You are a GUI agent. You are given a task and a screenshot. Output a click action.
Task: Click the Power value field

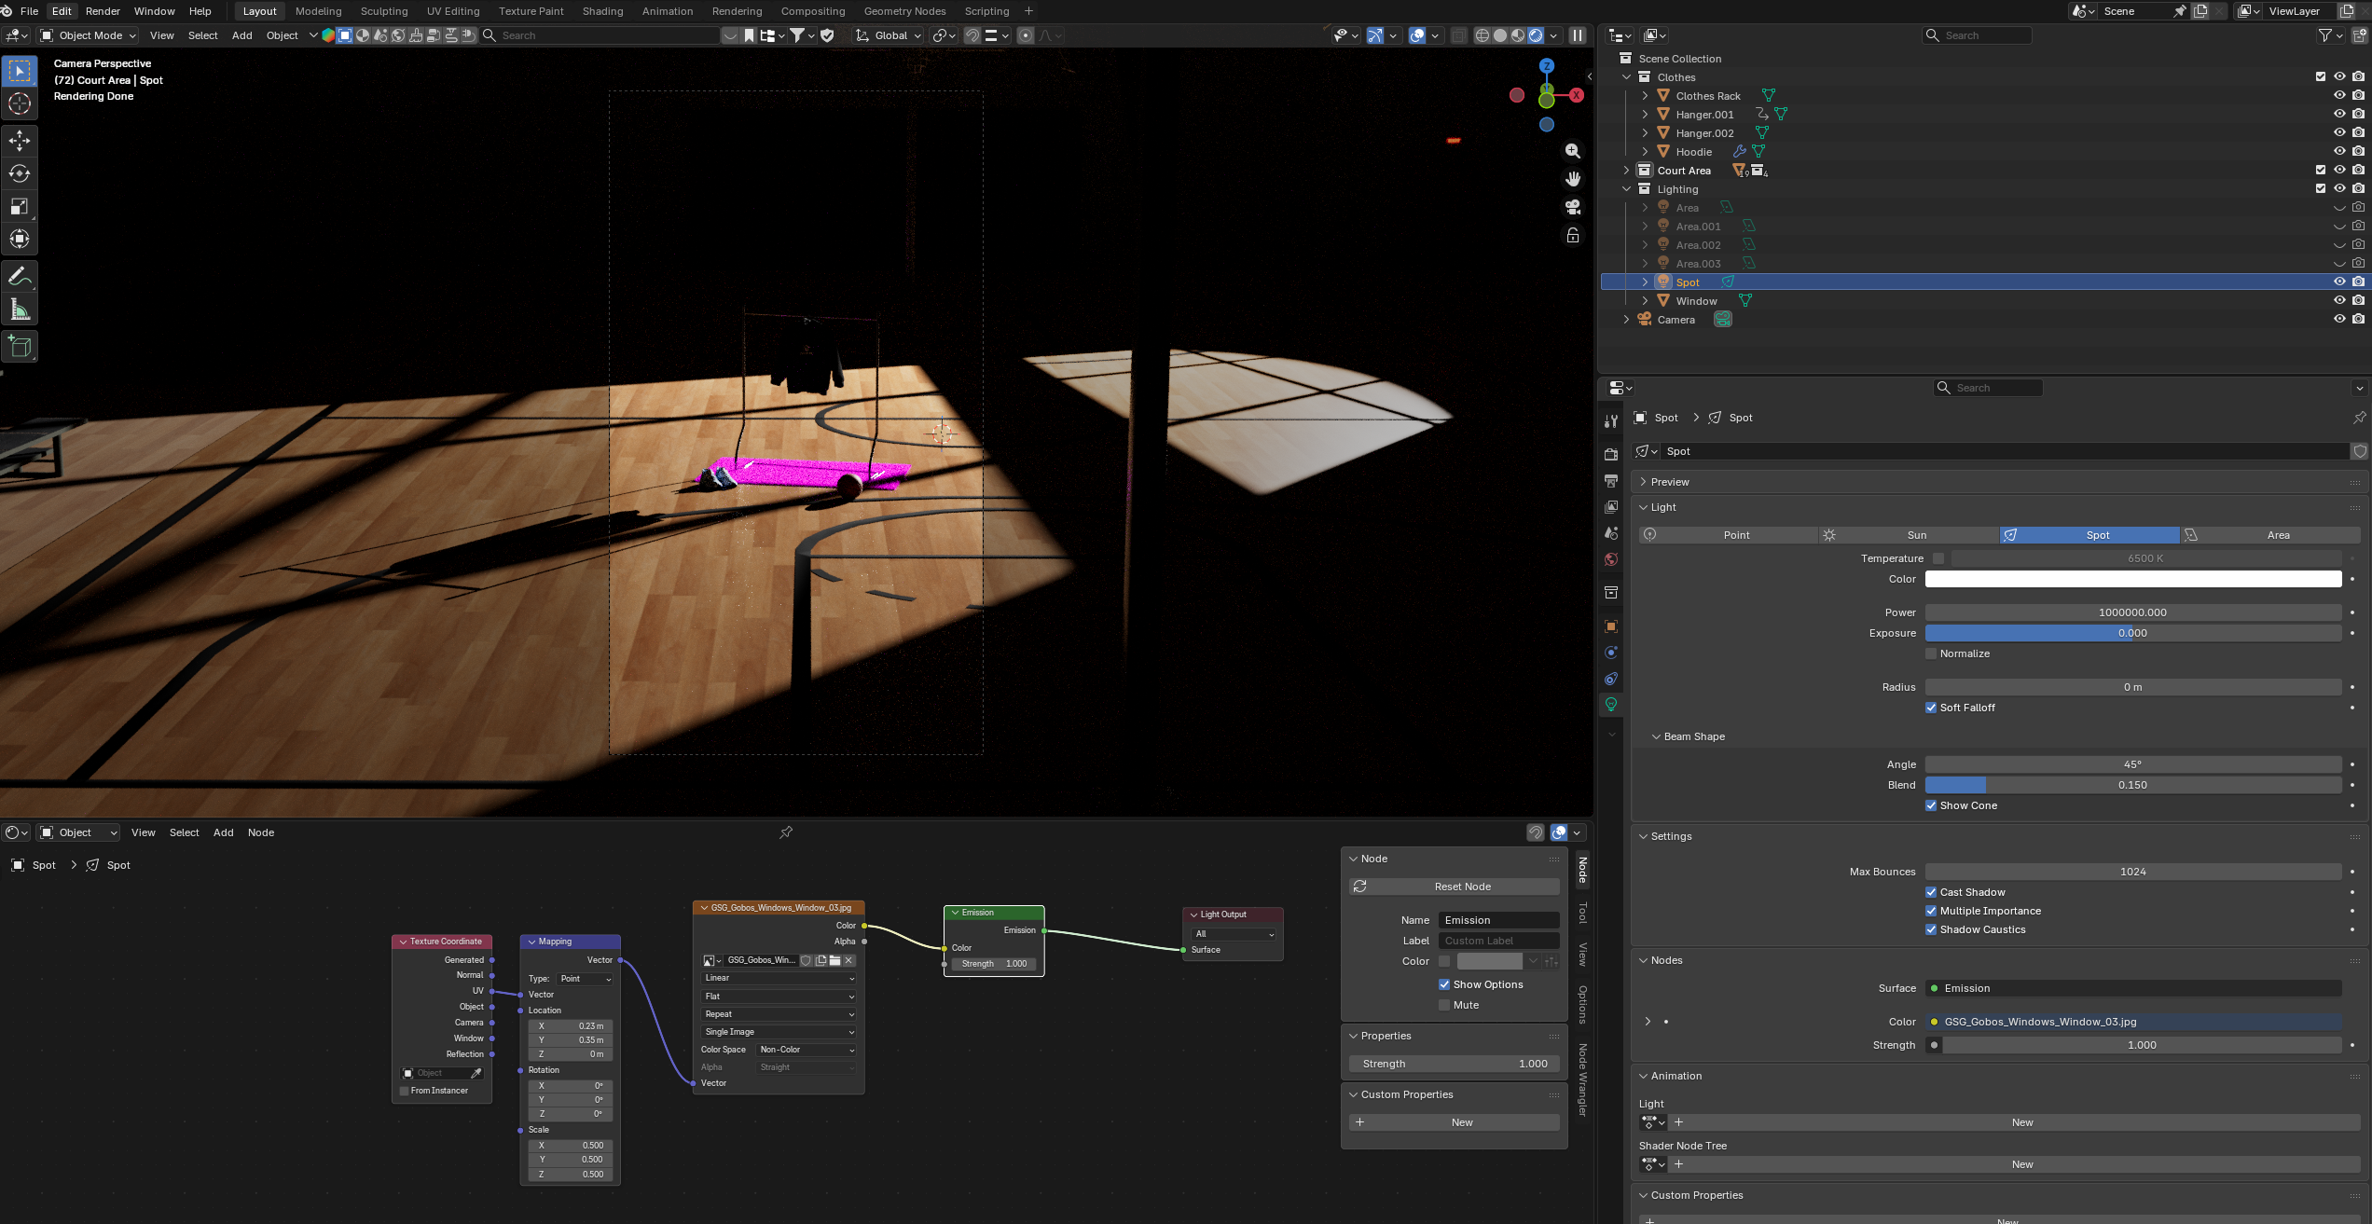[2133, 612]
